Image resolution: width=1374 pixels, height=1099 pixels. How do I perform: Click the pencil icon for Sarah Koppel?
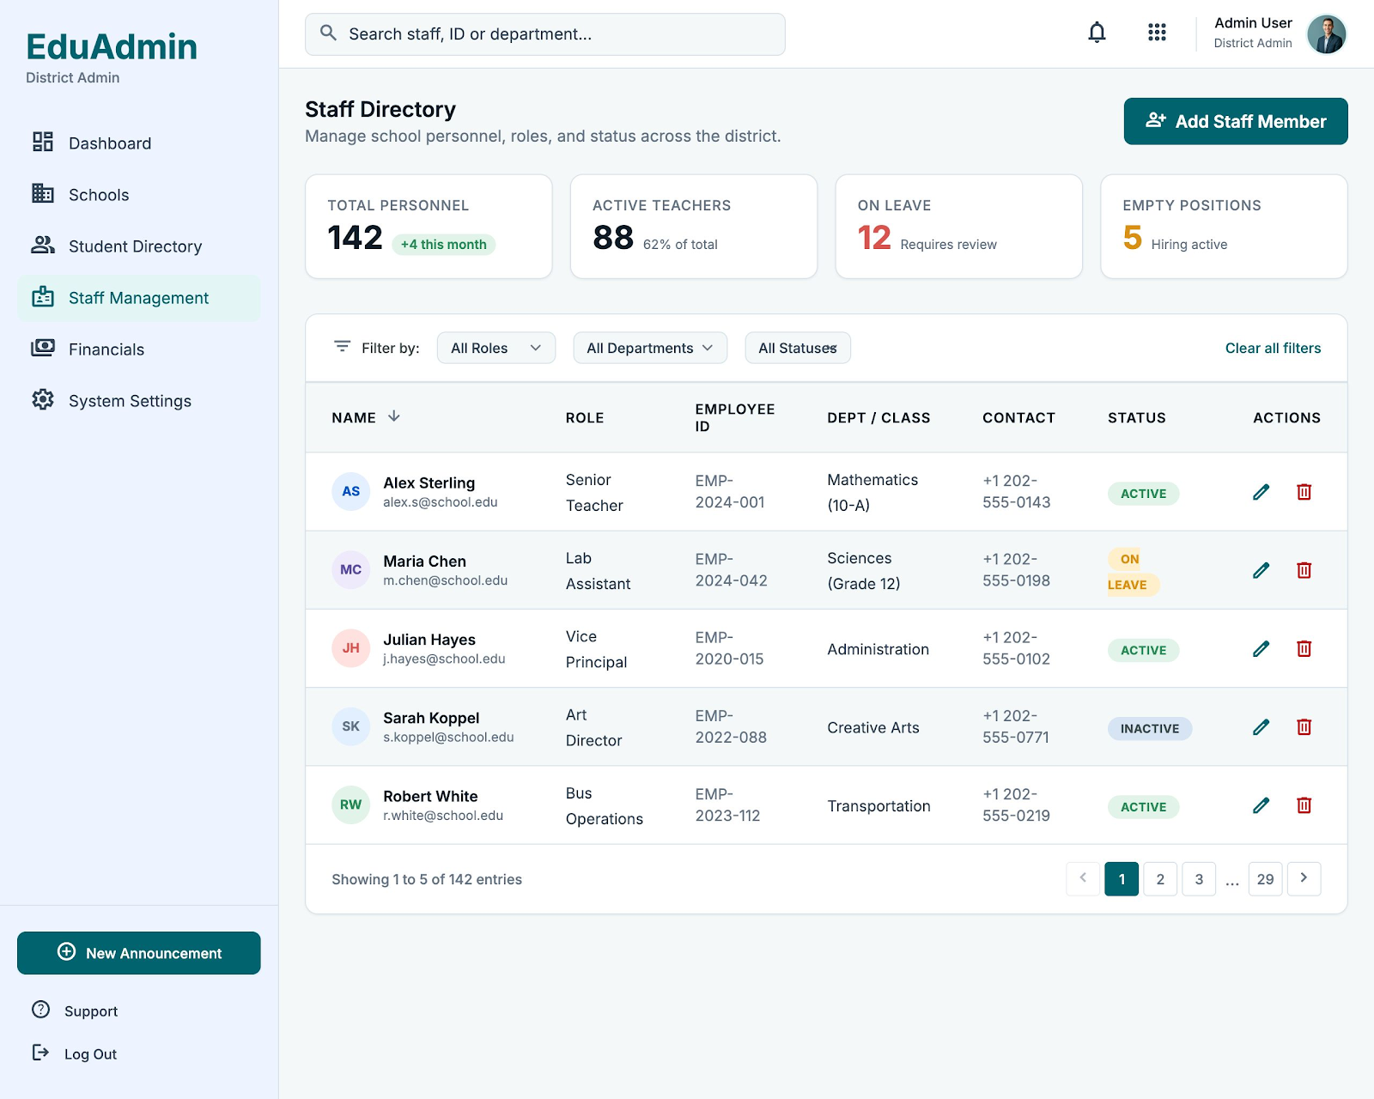coord(1261,727)
